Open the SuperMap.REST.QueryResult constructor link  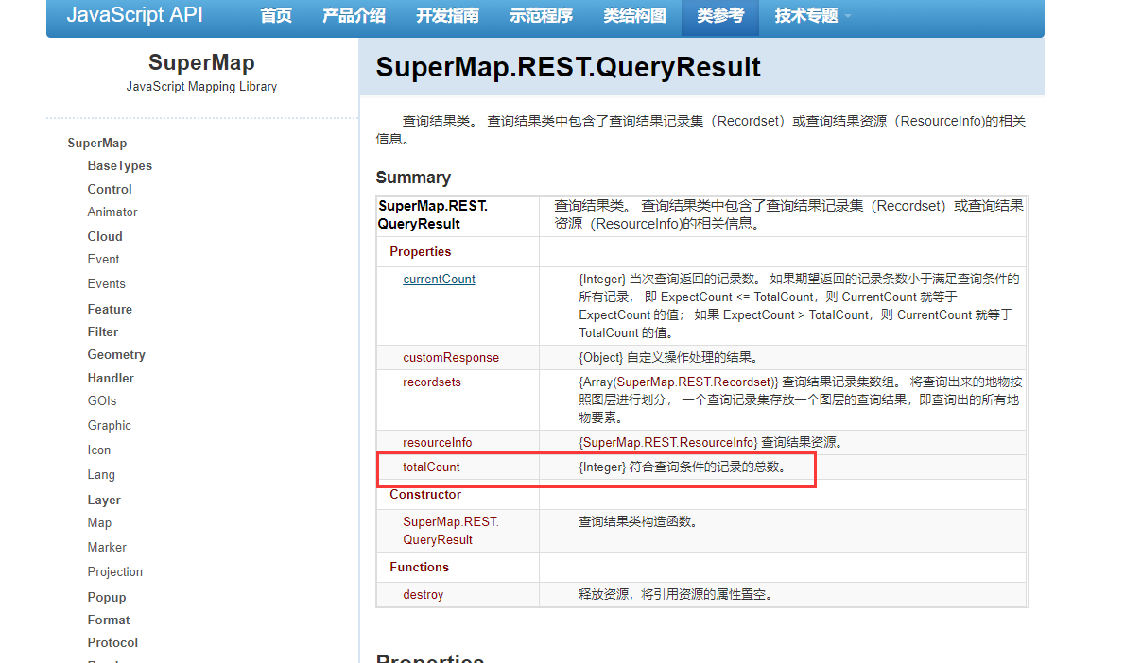click(451, 531)
